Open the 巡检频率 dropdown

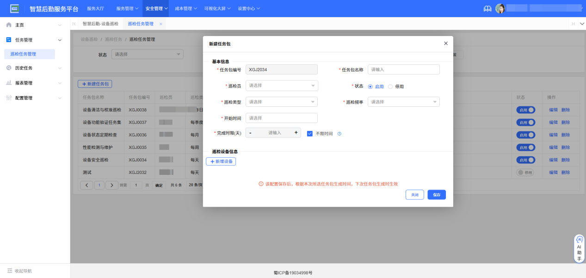tap(403, 102)
